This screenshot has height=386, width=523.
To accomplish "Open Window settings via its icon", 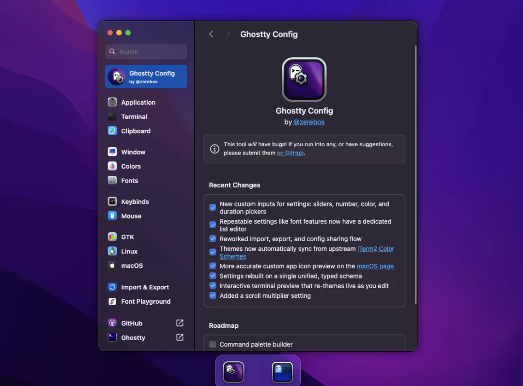I will tap(112, 152).
